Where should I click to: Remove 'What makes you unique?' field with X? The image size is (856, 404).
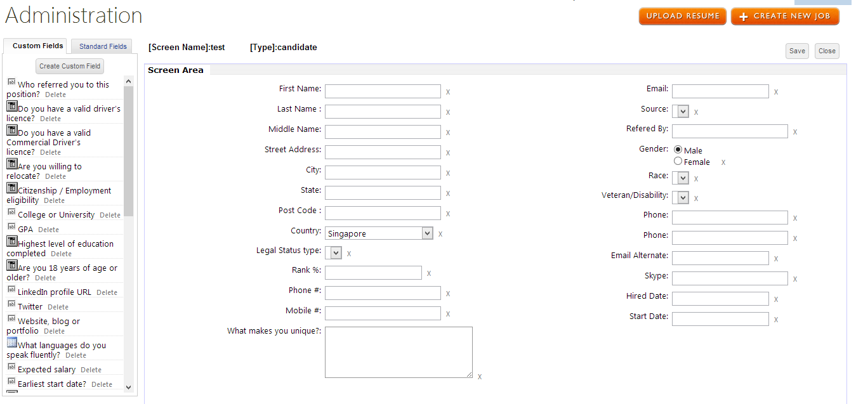(480, 377)
